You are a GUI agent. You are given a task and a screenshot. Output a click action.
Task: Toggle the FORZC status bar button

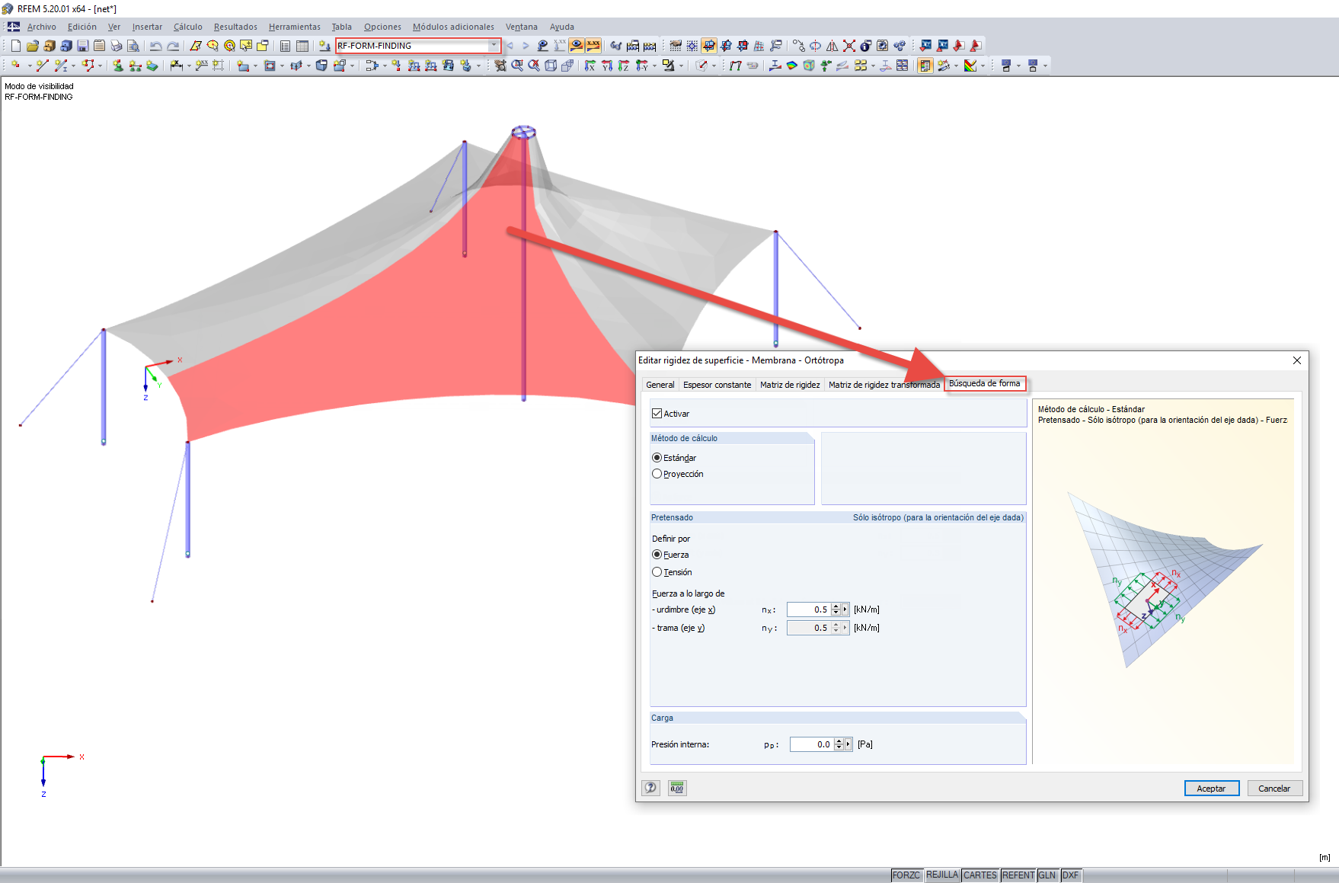(x=906, y=875)
